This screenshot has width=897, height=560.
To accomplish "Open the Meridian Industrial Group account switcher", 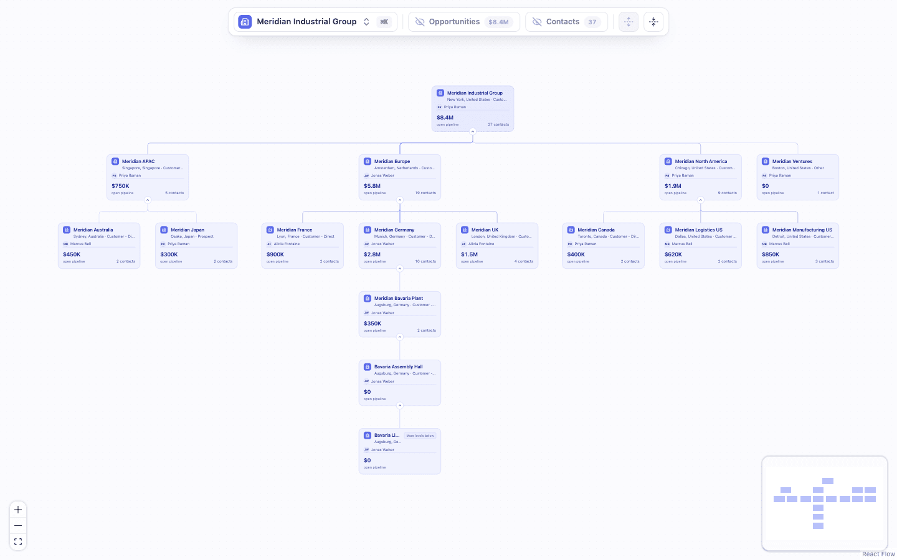I will coord(316,22).
